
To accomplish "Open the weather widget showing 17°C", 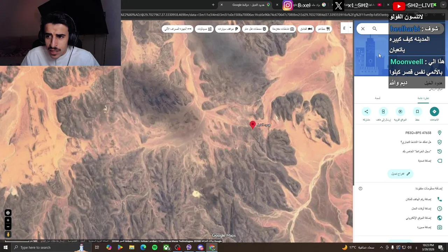I will pyautogui.click(x=358, y=247).
